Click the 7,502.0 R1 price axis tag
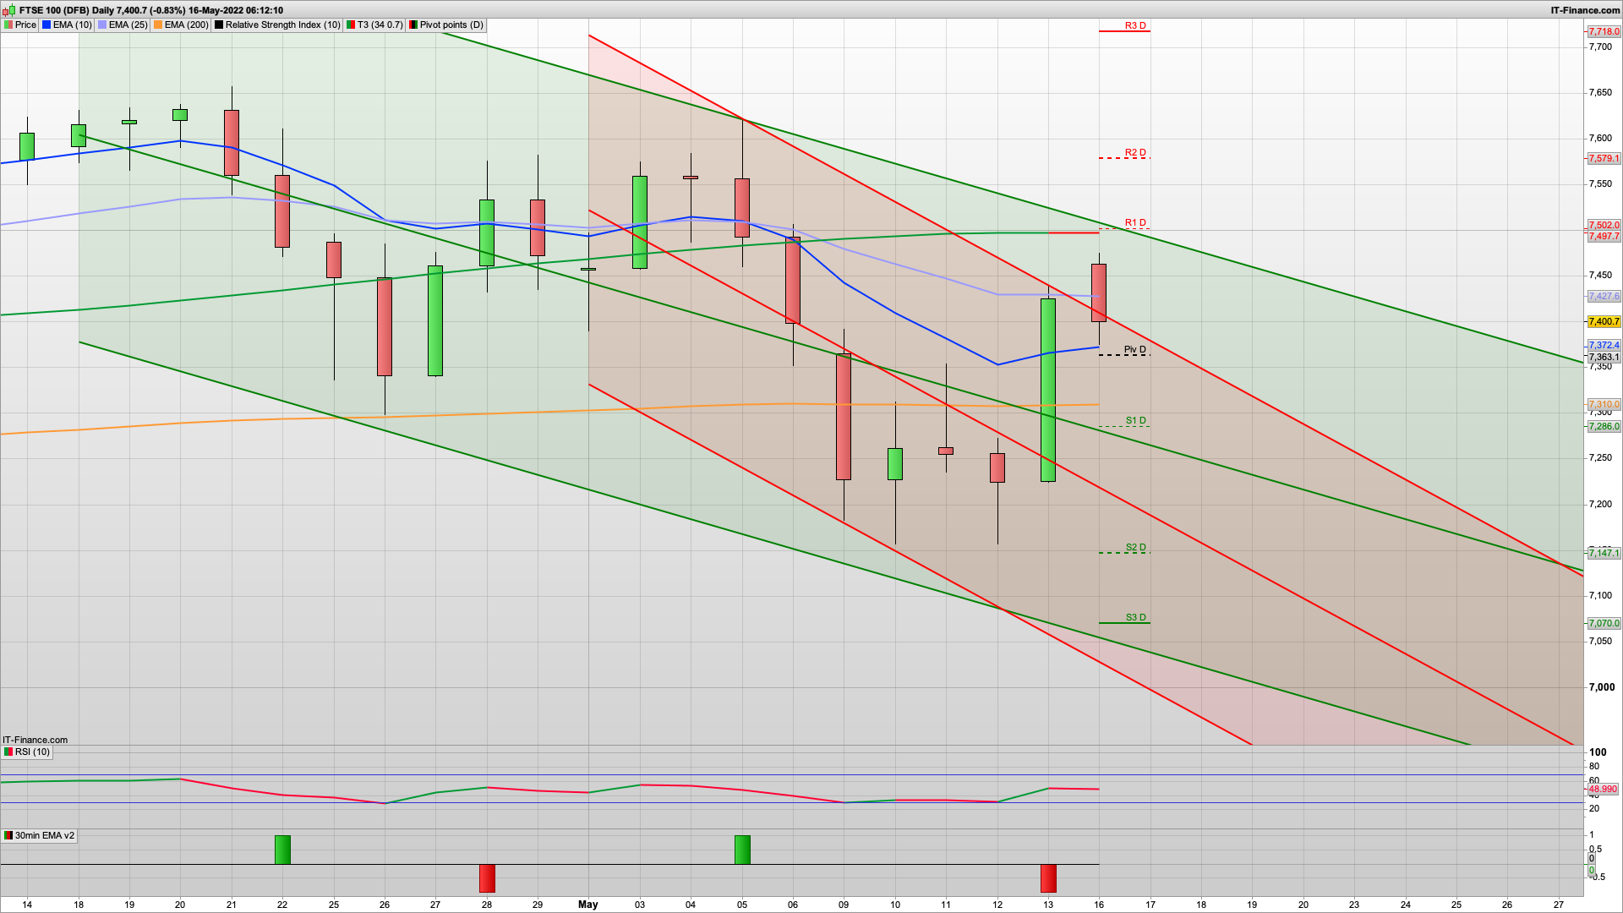This screenshot has width=1623, height=913. [1604, 226]
